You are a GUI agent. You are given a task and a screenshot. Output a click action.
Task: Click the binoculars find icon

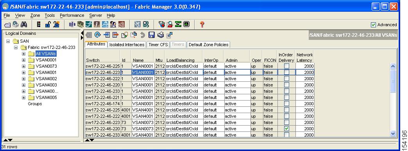24,25
